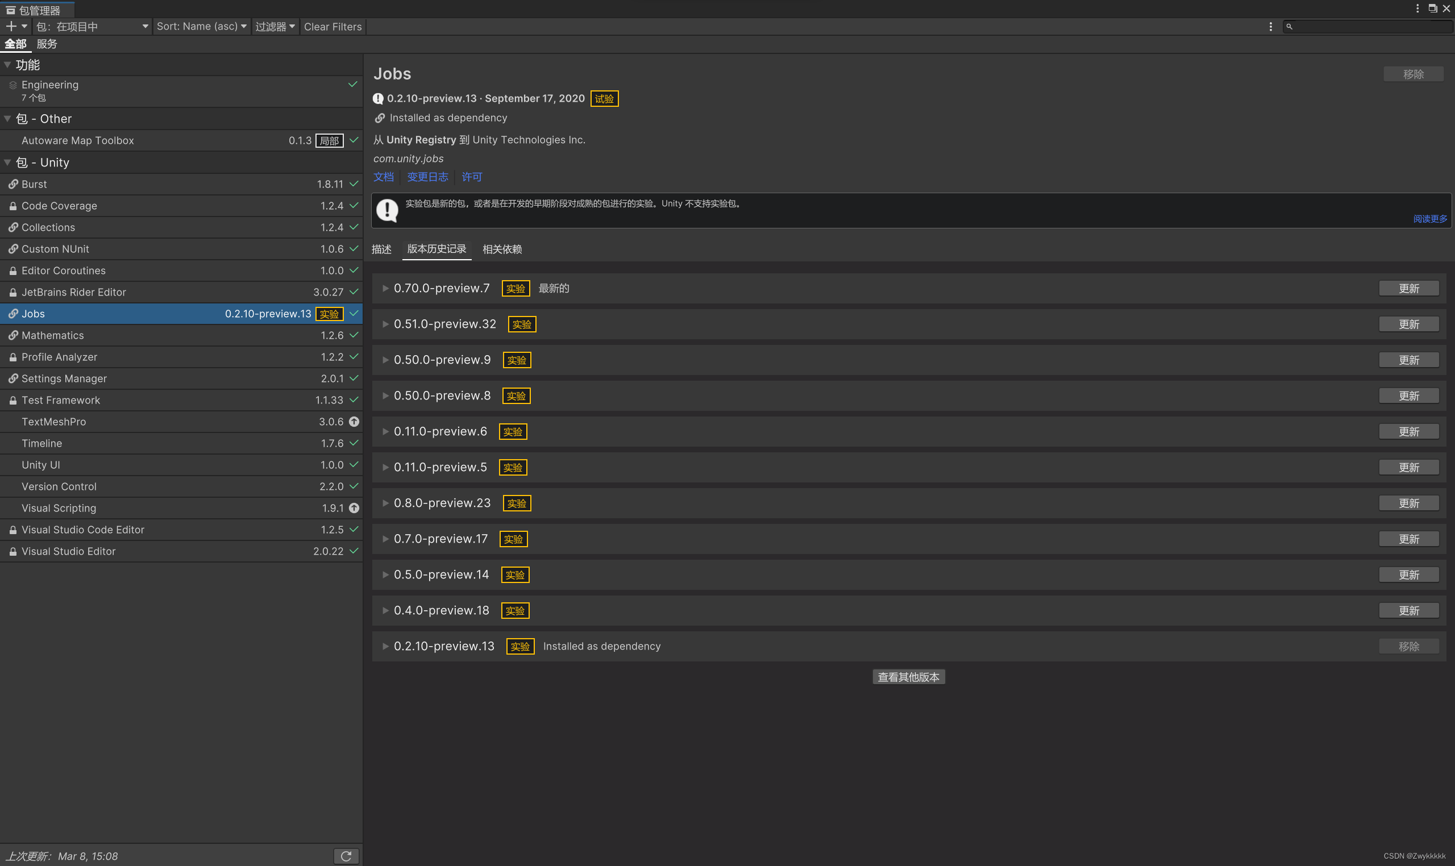This screenshot has height=866, width=1455.
Task: Expand the 0.70.0-preview.7 version entry
Action: [x=385, y=288]
